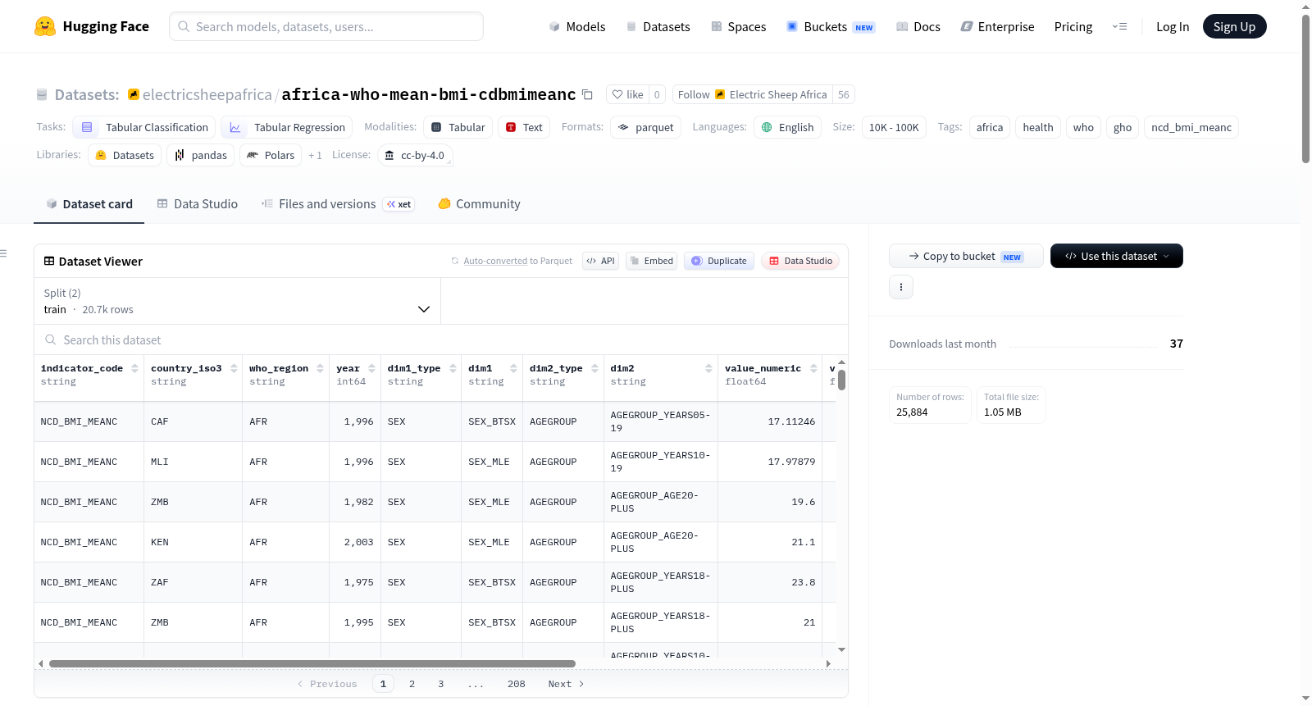
Task: Open Data Studio from the viewer header
Action: 800,261
